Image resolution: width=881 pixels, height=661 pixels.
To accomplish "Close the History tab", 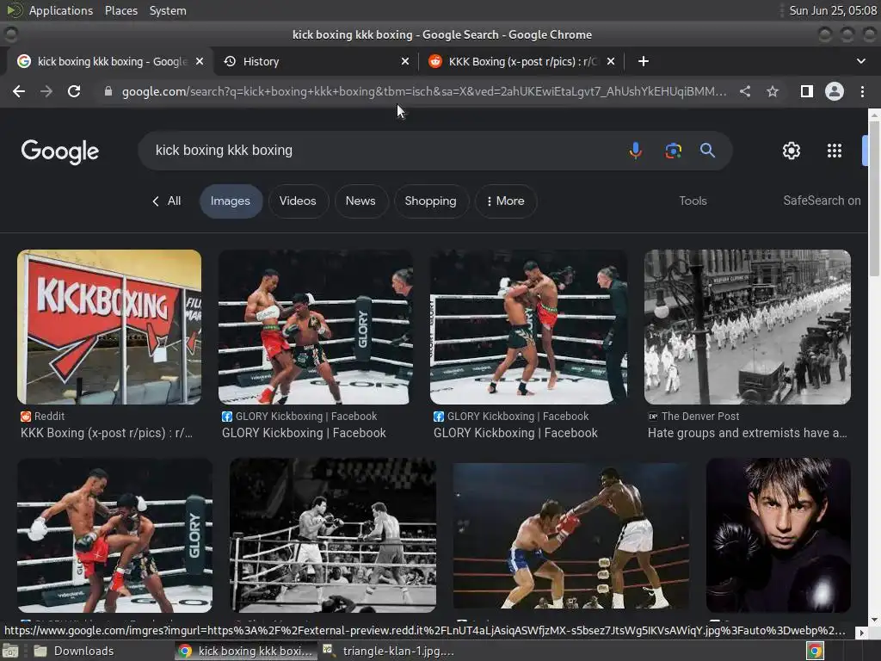I will pyautogui.click(x=405, y=61).
